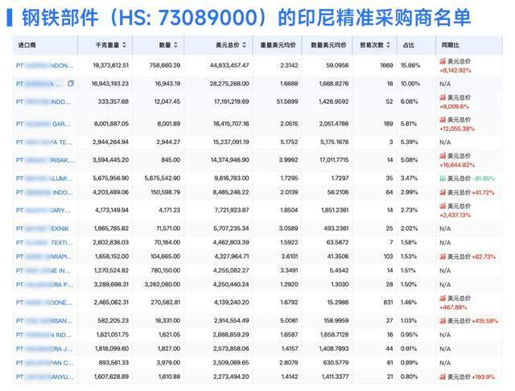Select the total price 2,914,554.49
The width and height of the screenshot is (515, 391).
(x=232, y=321)
